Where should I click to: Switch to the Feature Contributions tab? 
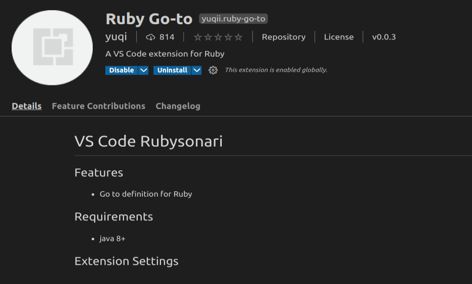pos(98,106)
